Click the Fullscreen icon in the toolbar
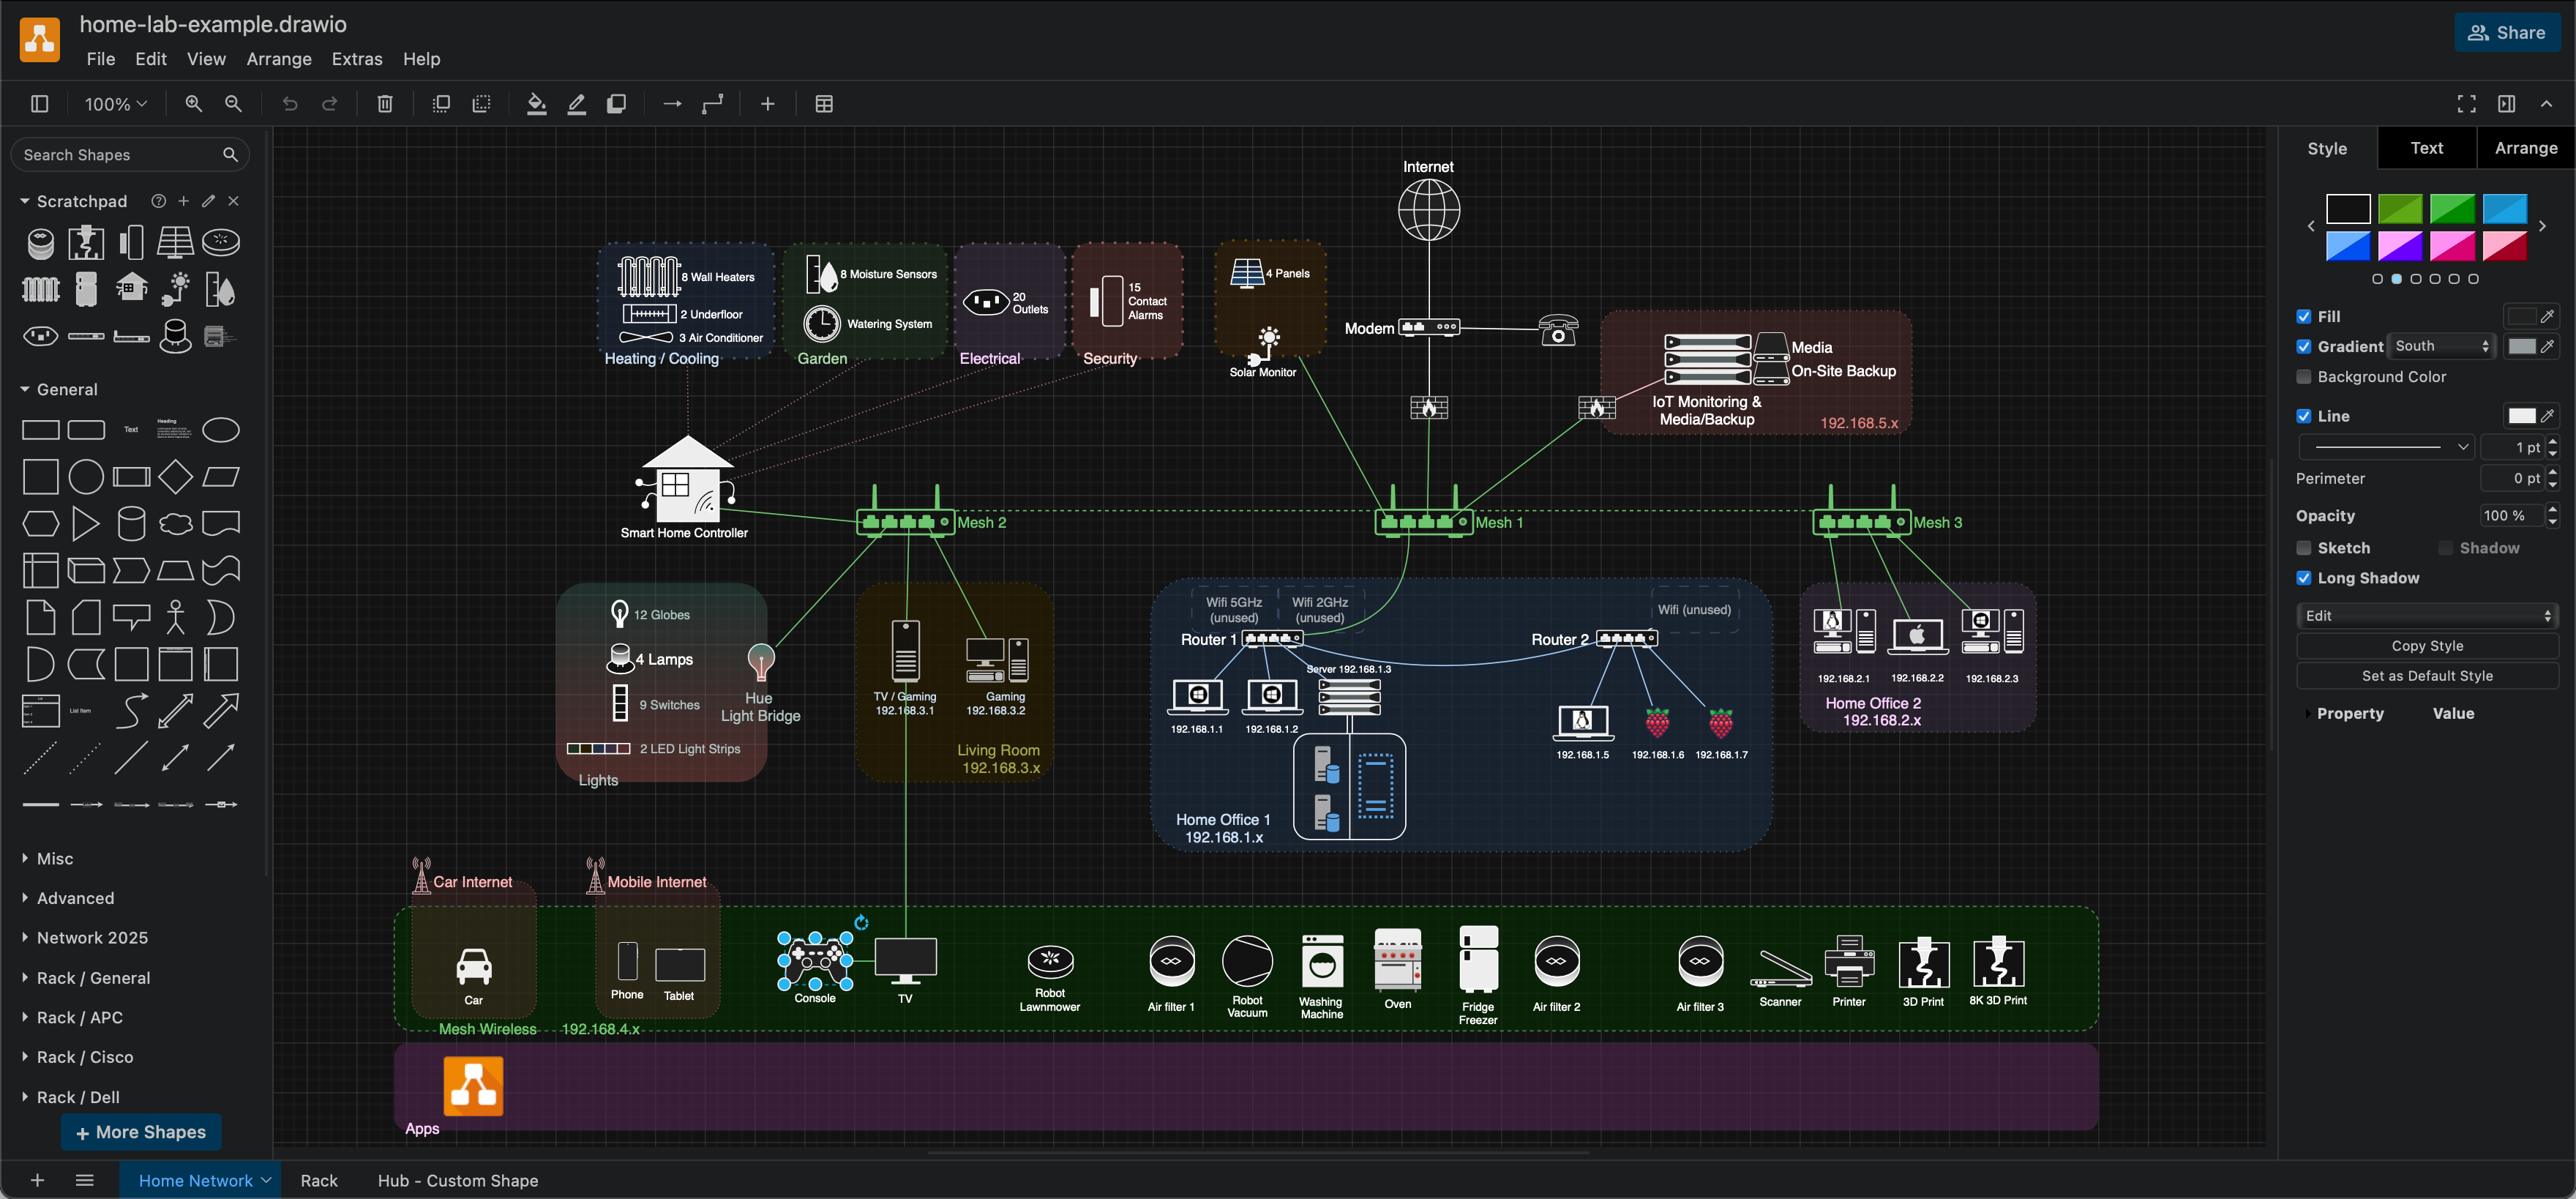 pos(2465,103)
